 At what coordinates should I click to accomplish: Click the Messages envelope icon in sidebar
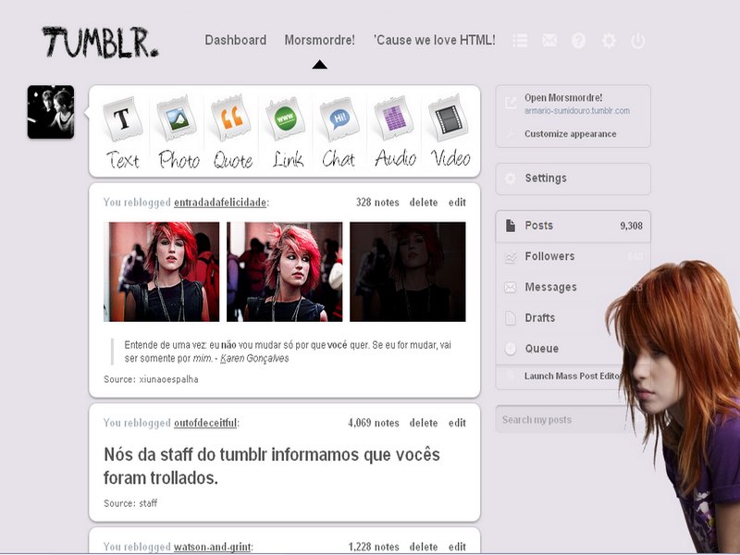pyautogui.click(x=511, y=287)
